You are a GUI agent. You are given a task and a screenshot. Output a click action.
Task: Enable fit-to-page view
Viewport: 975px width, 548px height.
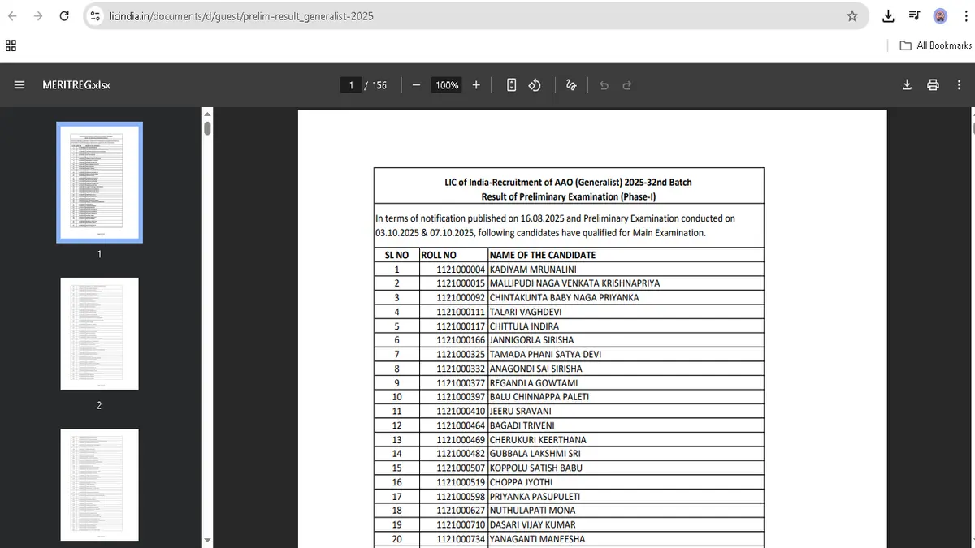click(x=511, y=84)
